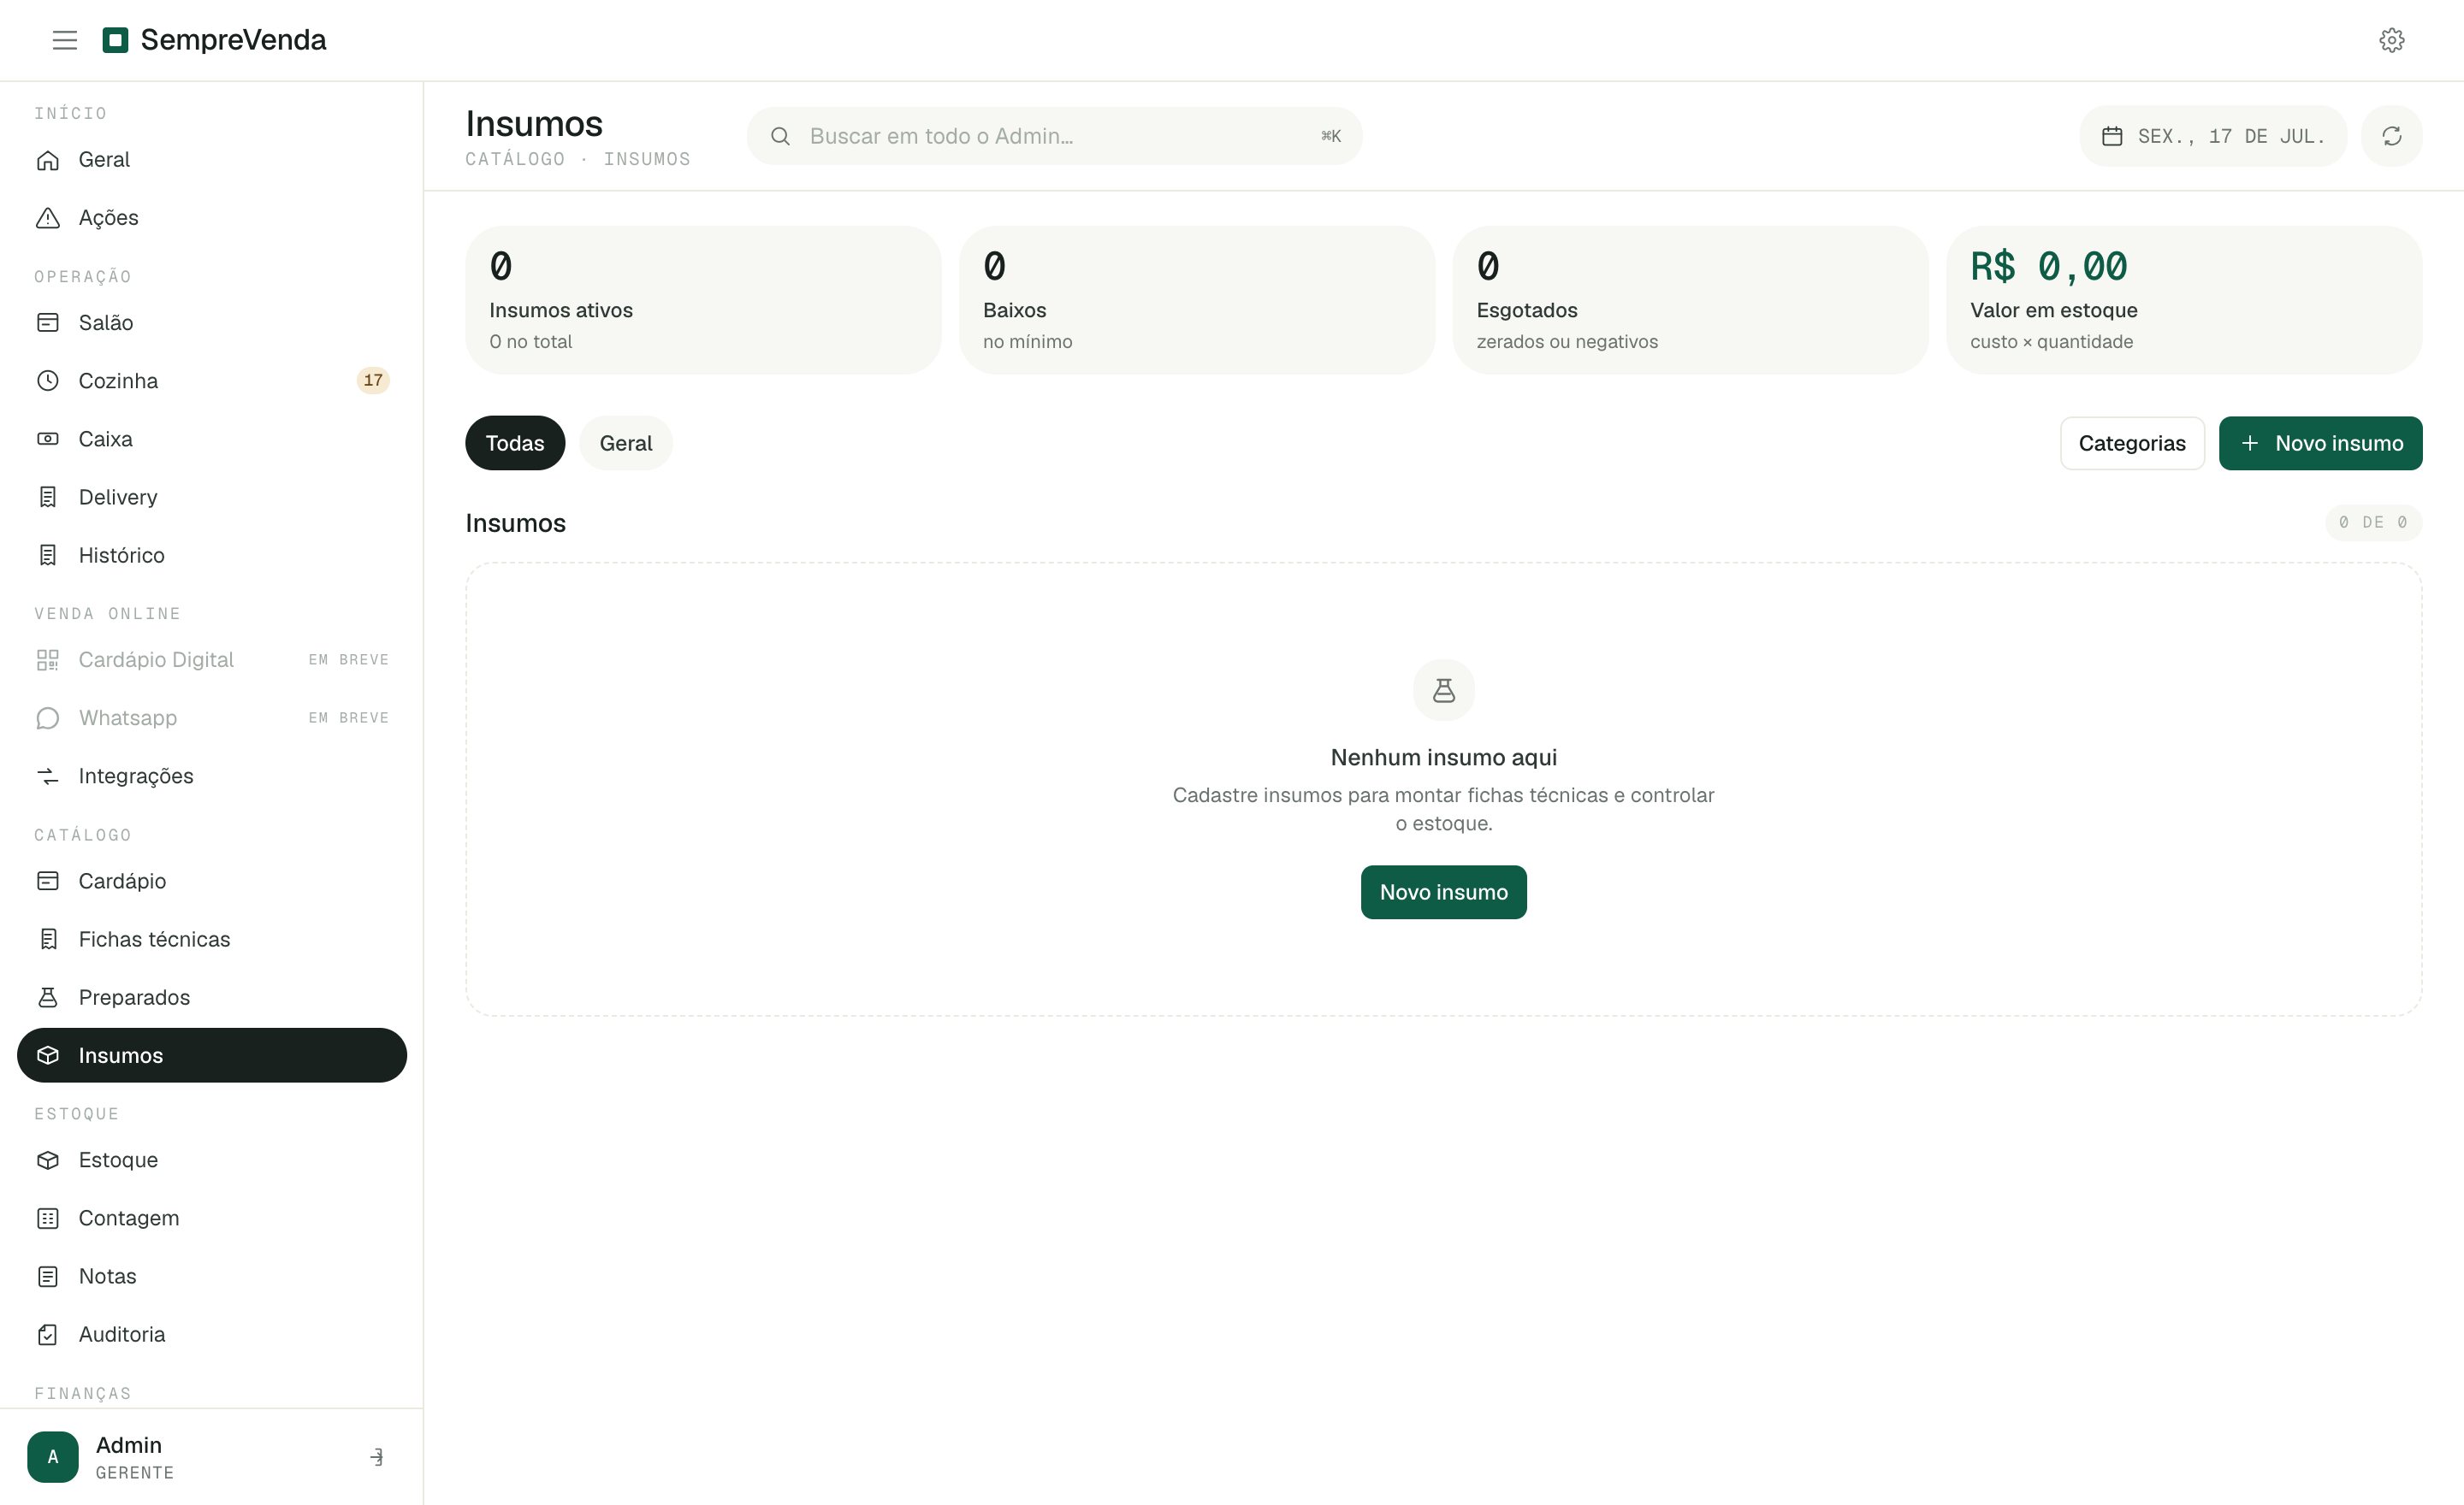Click the Valor em estoque card
The width and height of the screenshot is (2464, 1505).
(x=2184, y=300)
